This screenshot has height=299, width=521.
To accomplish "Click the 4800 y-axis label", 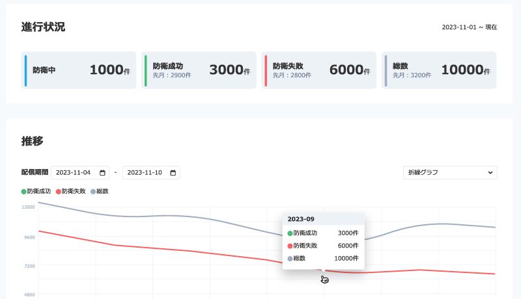I will [29, 294].
